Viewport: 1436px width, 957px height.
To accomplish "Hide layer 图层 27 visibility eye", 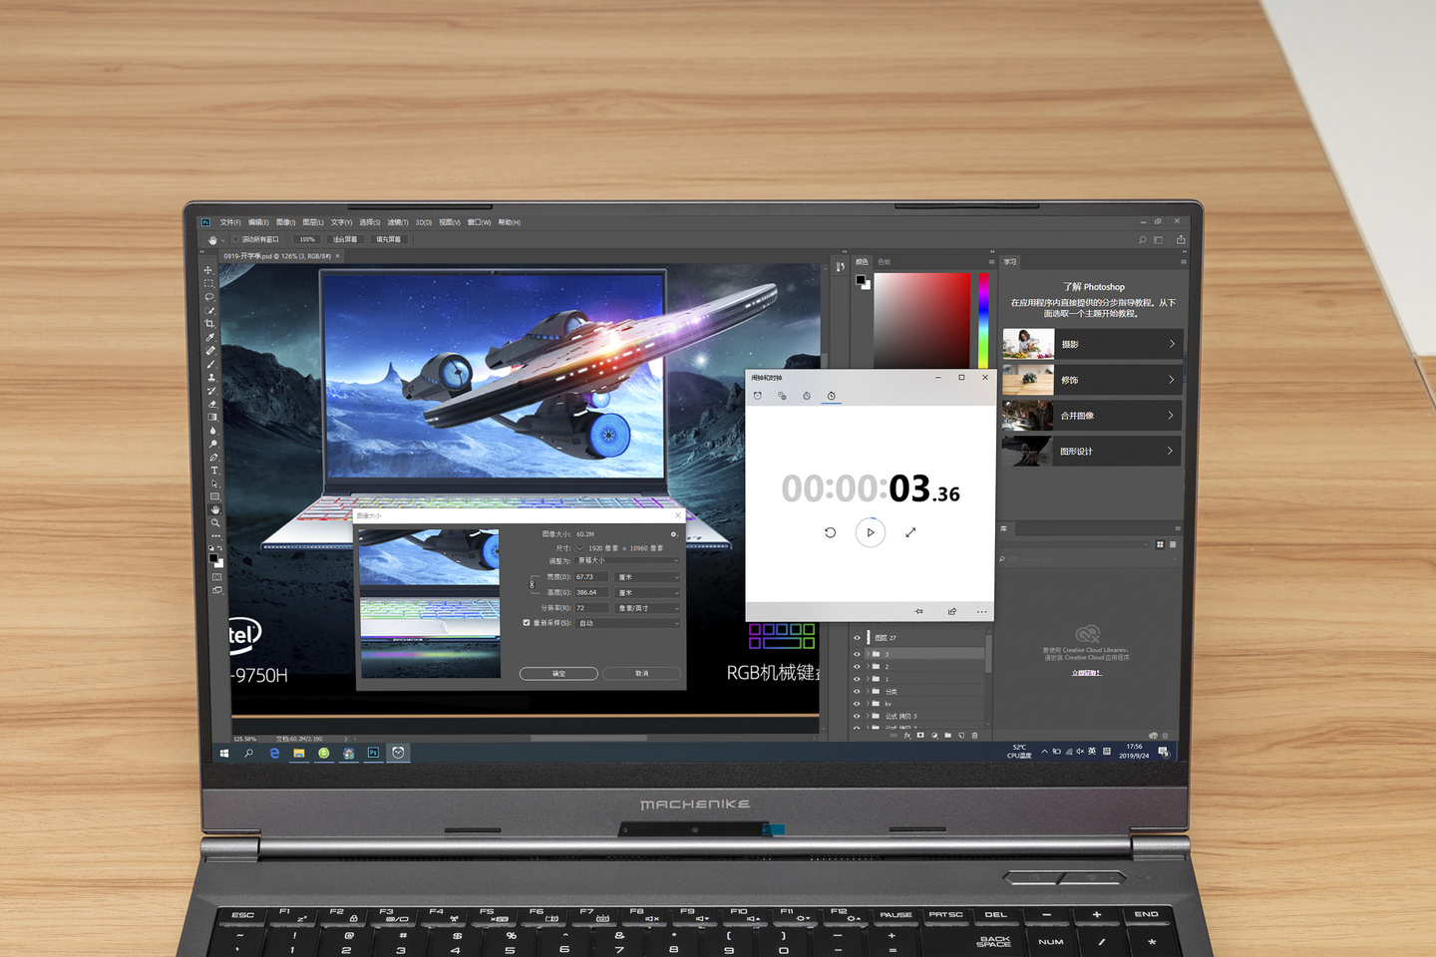I will pyautogui.click(x=857, y=638).
